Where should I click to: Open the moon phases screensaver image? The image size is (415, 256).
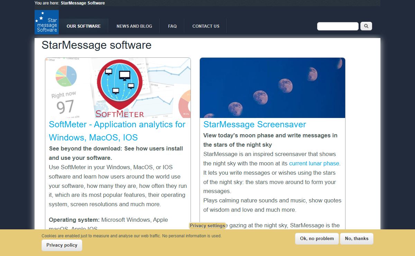point(273,88)
